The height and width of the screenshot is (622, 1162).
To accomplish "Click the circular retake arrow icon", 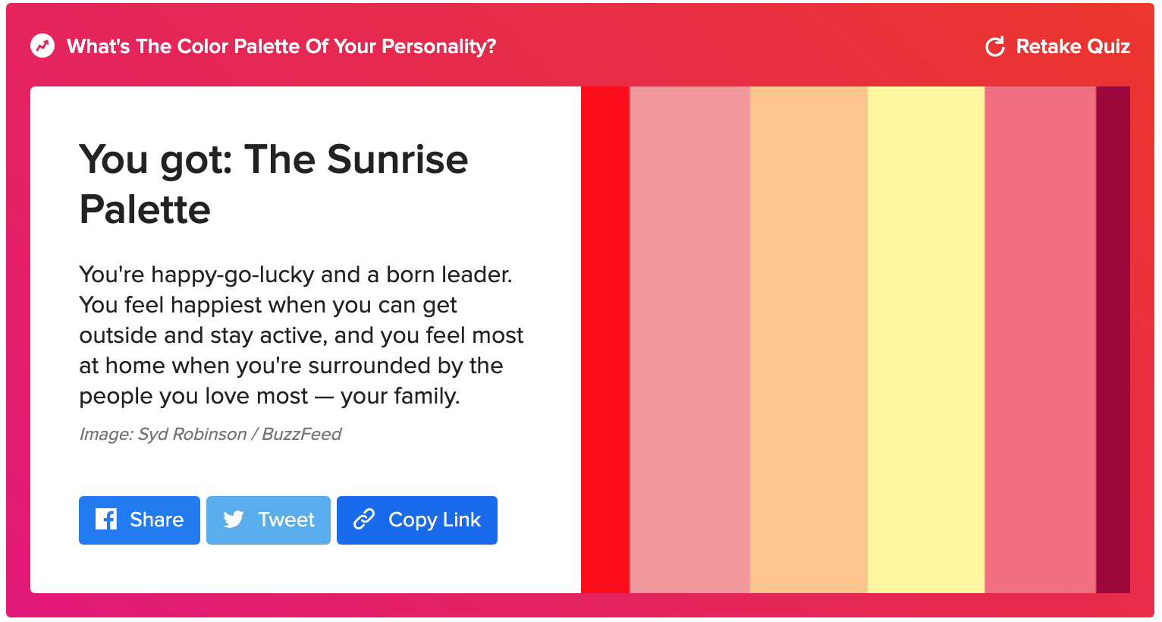I will 994,47.
